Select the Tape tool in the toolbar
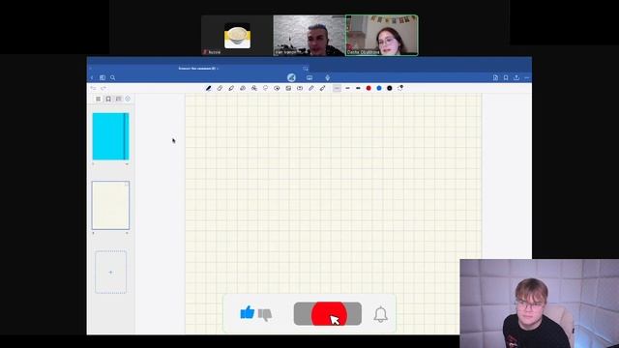The width and height of the screenshot is (619, 348). [243, 88]
